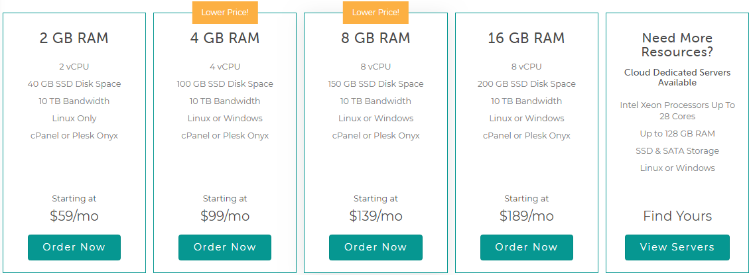Select the Find Yours text

[x=677, y=216]
